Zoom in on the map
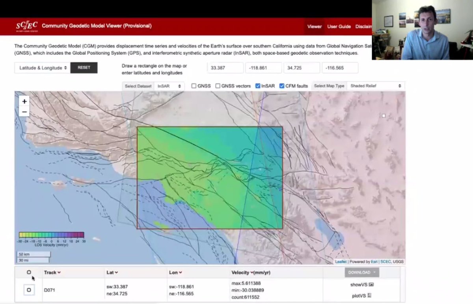This screenshot has width=473, height=304. tap(24, 102)
